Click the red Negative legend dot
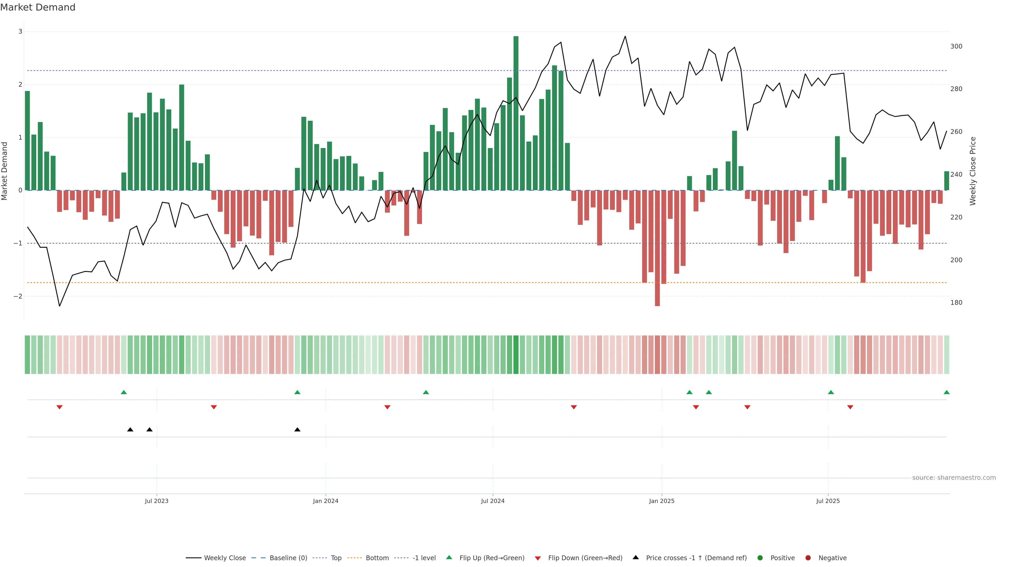The image size is (1009, 567). click(x=808, y=558)
